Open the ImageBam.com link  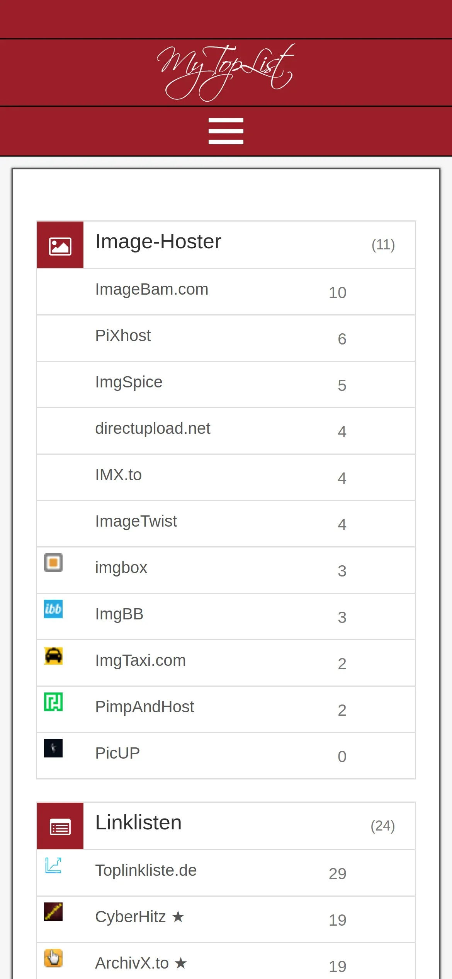[152, 289]
